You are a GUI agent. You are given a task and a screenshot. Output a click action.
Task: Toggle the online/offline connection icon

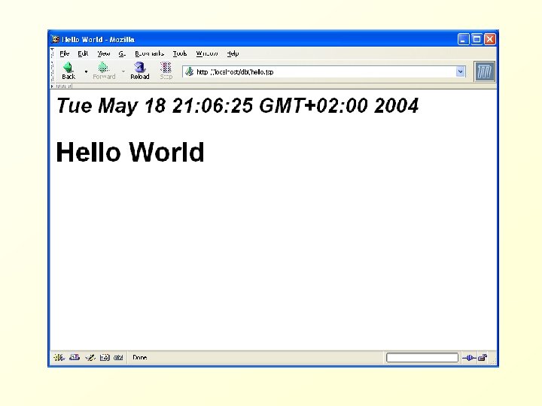tap(469, 358)
